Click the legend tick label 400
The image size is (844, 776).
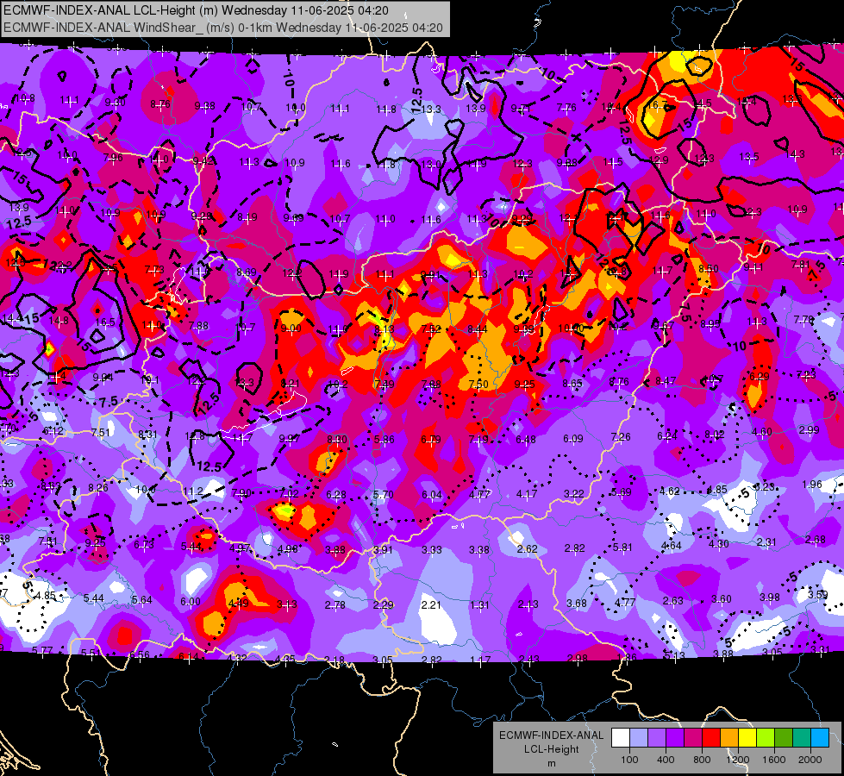[x=666, y=760]
